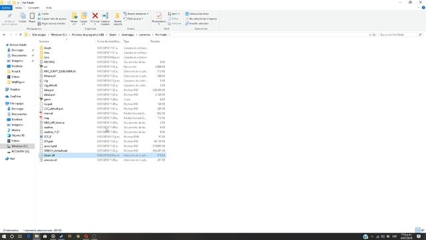Click the up one level arrow

[x=21, y=35]
